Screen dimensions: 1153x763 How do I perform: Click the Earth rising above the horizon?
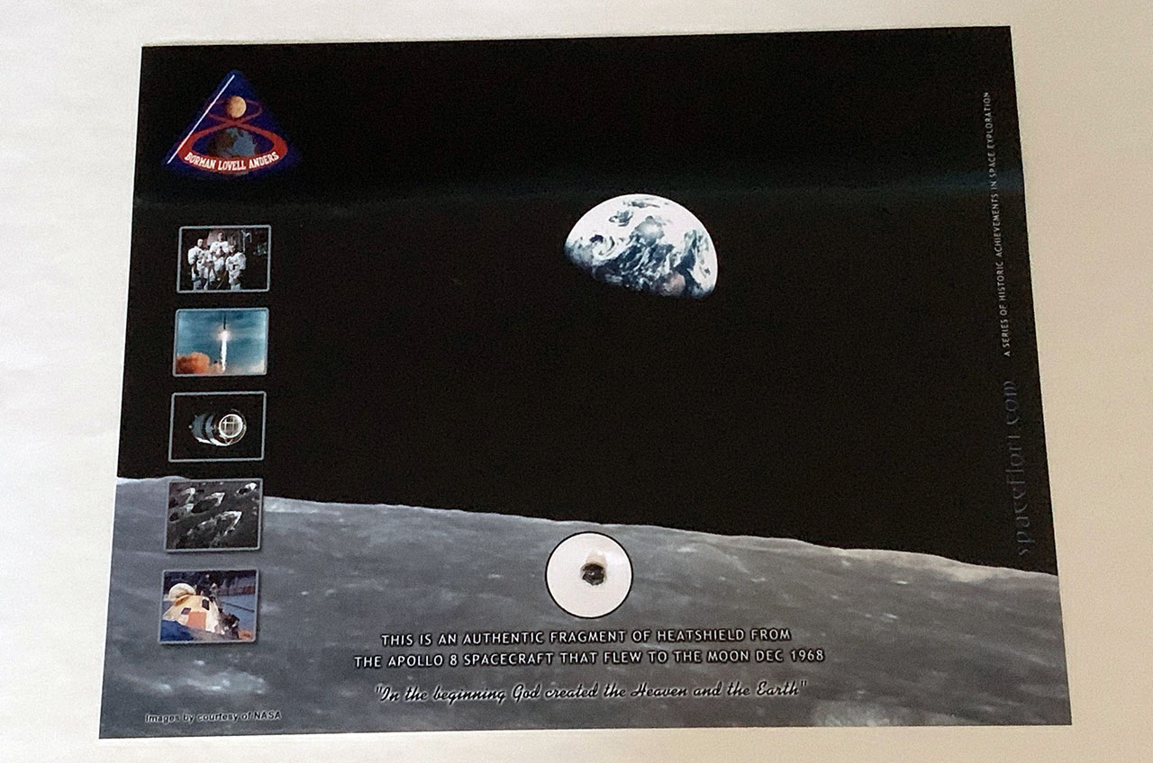(x=640, y=245)
